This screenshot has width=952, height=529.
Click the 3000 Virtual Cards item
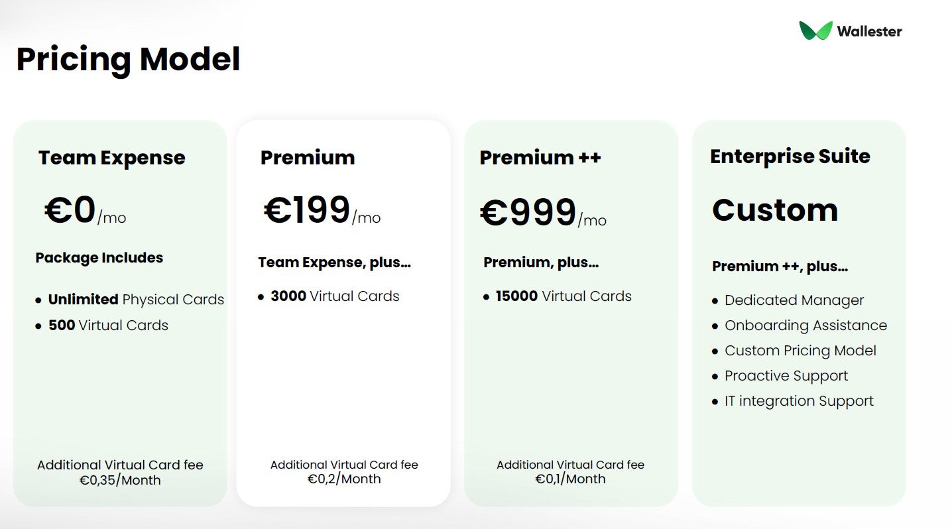coord(335,296)
